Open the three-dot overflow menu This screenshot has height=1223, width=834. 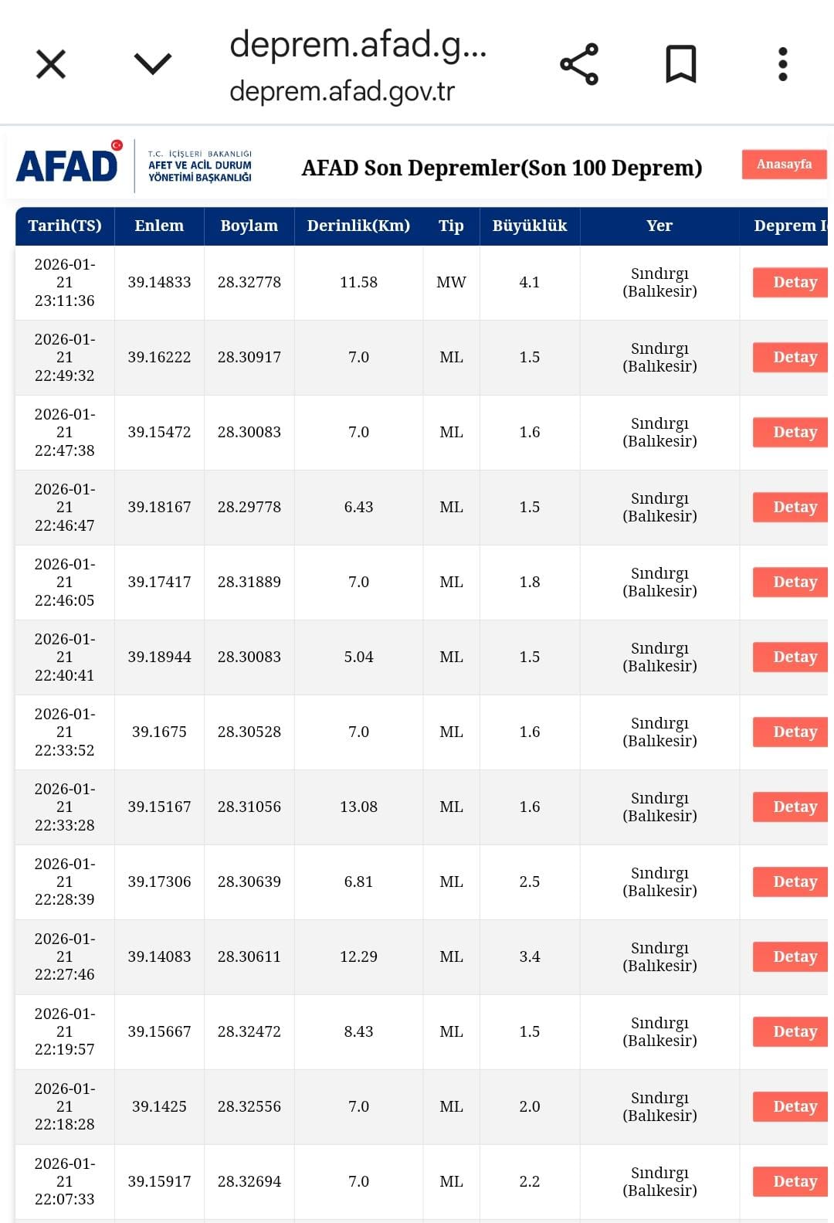[x=782, y=64]
